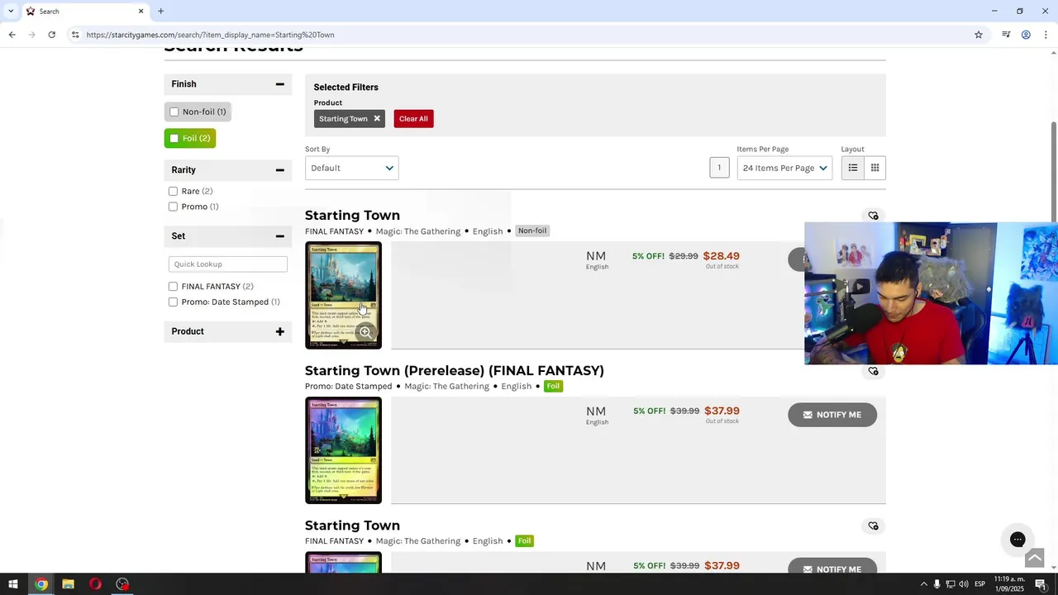
Task: Open the foil Starting Town title link
Action: coord(352,525)
